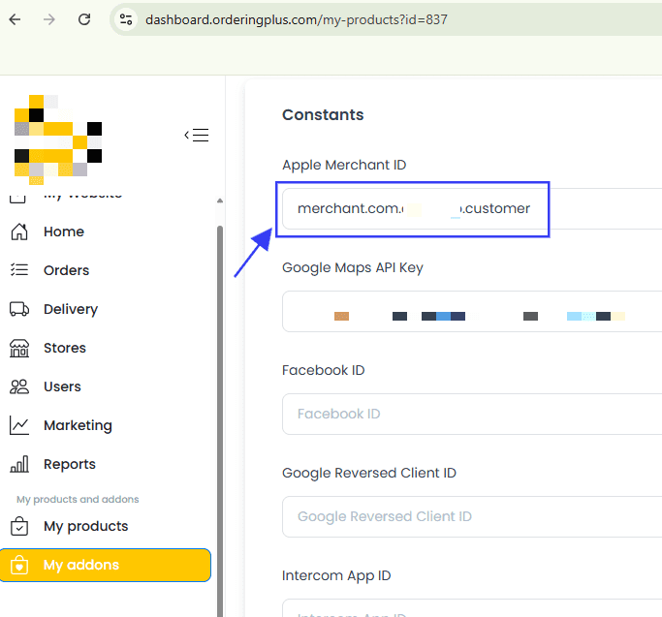The height and width of the screenshot is (617, 662).
Task: Click the sidebar scroll-up arrow
Action: coord(220,201)
